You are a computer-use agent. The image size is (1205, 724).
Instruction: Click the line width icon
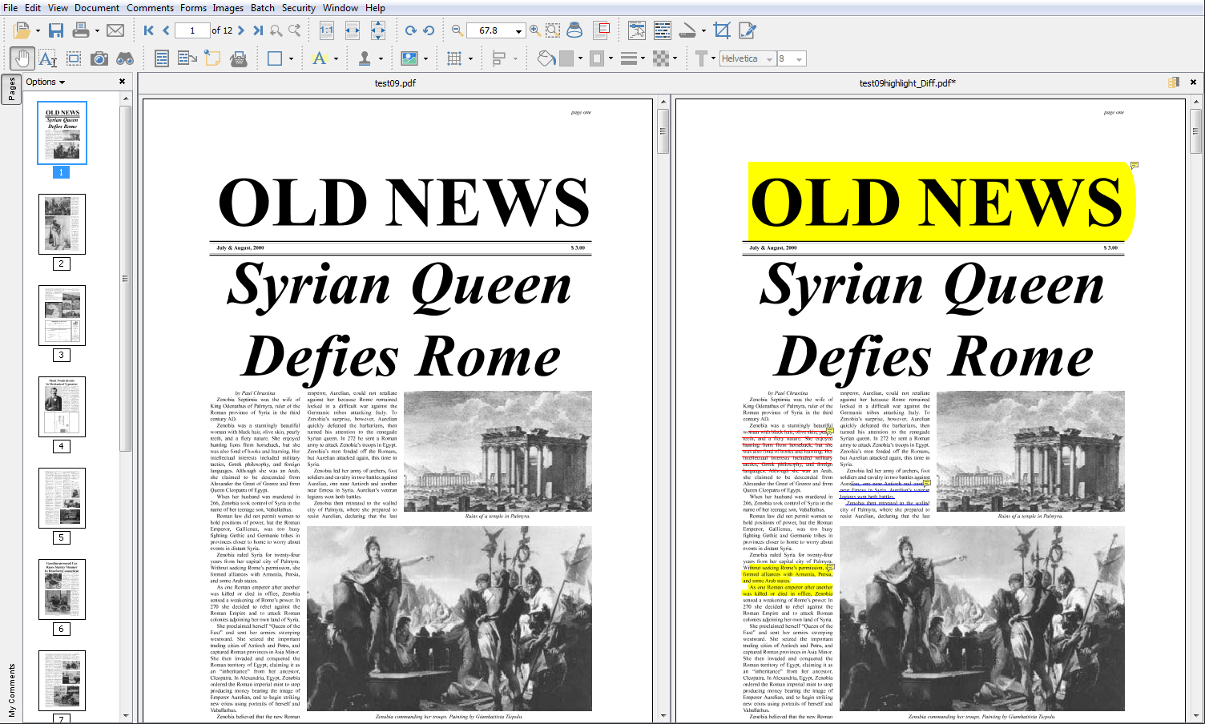[629, 58]
